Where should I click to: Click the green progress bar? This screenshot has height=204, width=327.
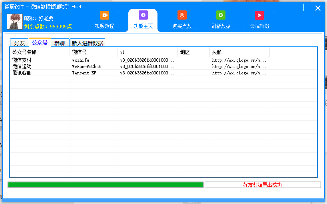pyautogui.click(x=106, y=185)
